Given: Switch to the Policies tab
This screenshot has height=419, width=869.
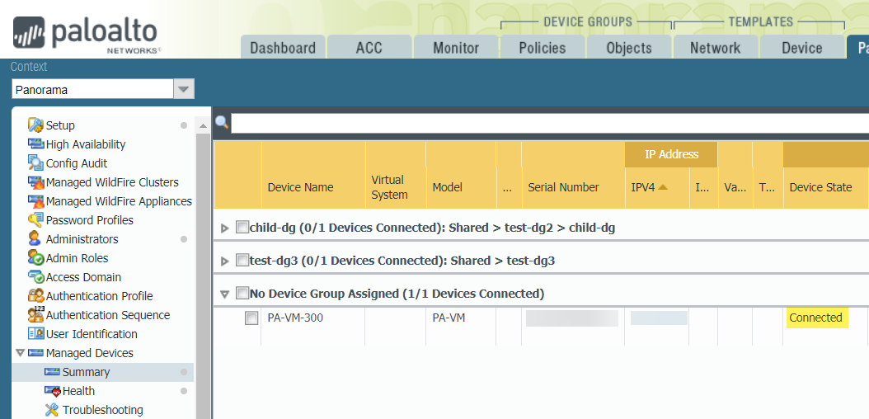Looking at the screenshot, I should 542,48.
